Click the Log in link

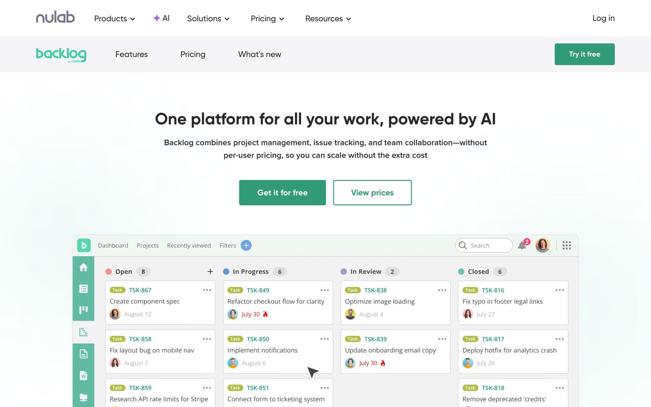coord(603,18)
